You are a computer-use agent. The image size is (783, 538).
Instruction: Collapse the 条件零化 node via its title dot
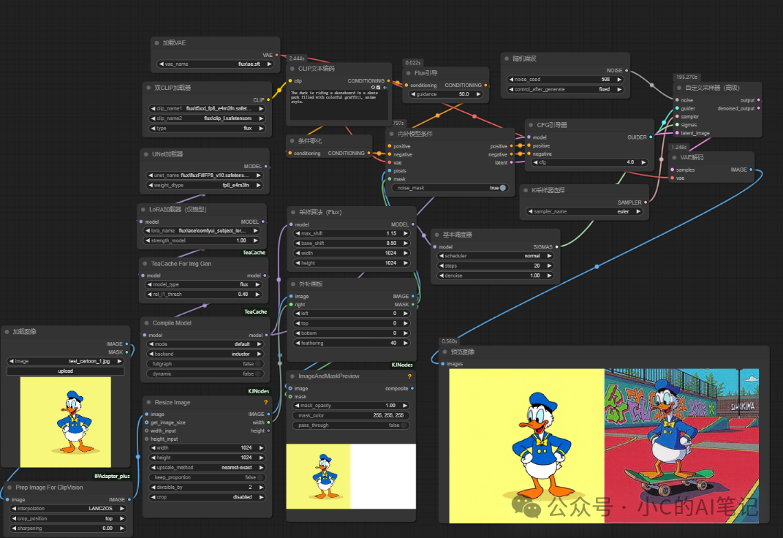point(292,141)
